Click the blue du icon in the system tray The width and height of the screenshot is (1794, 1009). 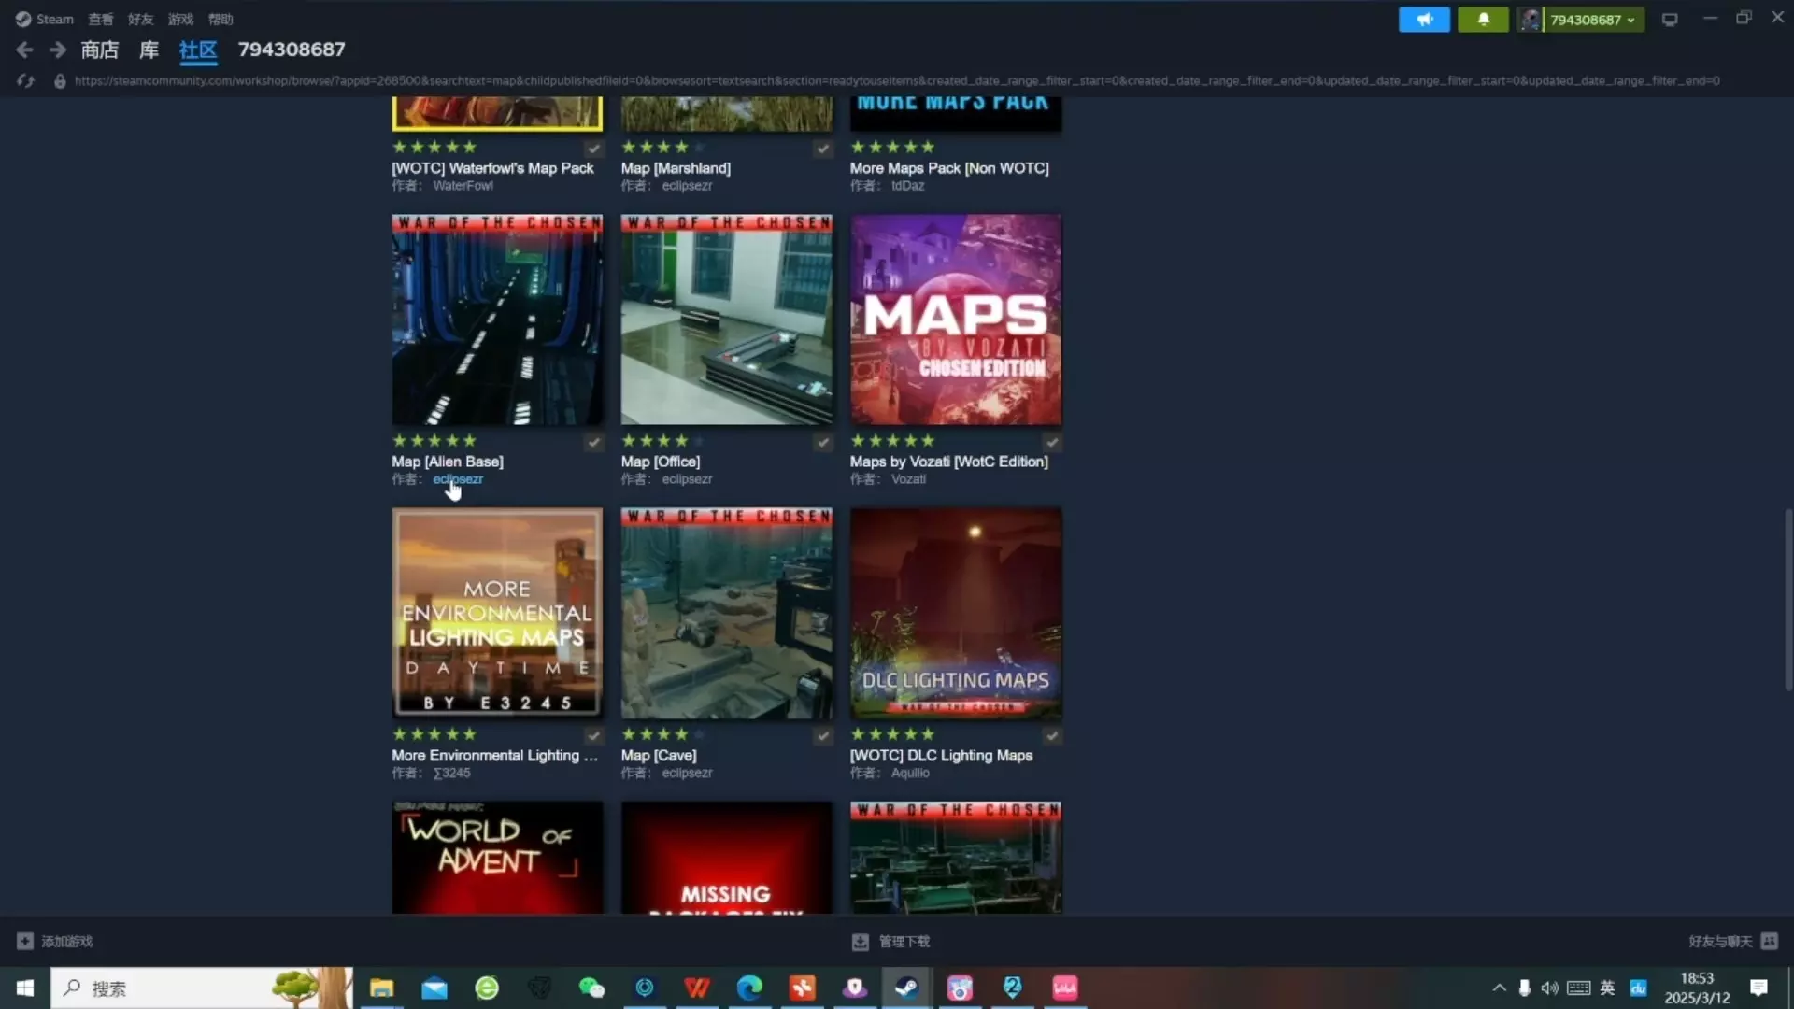pyautogui.click(x=1638, y=988)
